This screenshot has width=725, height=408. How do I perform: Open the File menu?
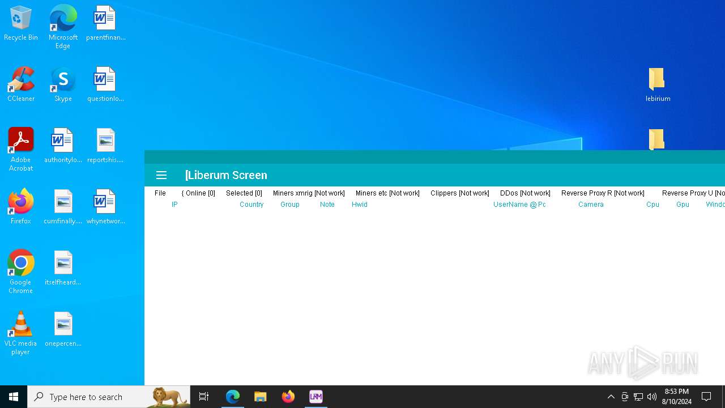pyautogui.click(x=160, y=193)
